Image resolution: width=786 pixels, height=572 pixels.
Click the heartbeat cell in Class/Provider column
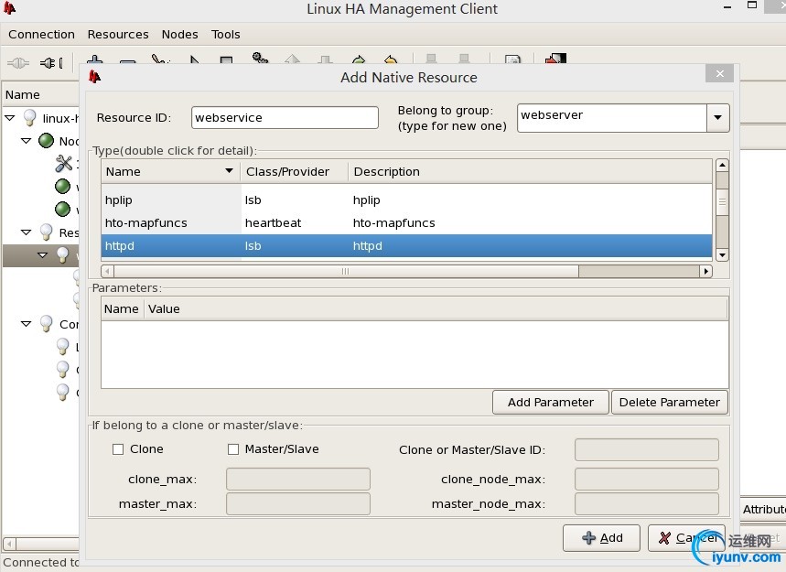[x=274, y=222]
